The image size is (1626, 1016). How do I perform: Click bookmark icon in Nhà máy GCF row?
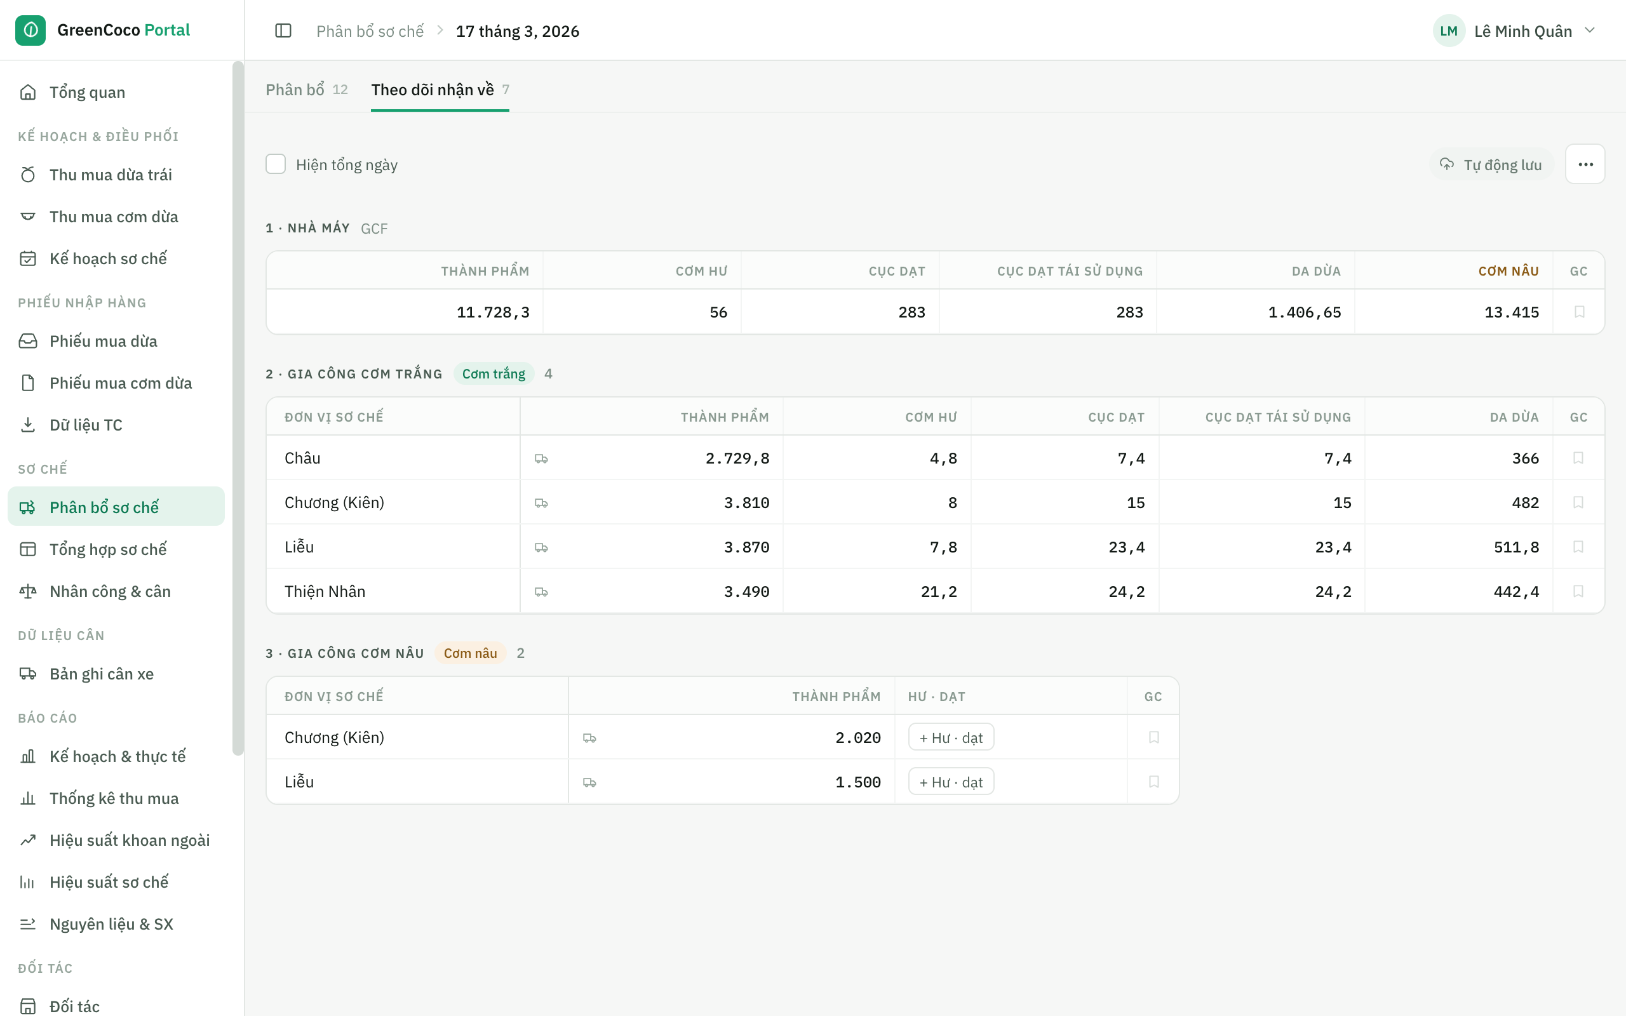click(1579, 312)
